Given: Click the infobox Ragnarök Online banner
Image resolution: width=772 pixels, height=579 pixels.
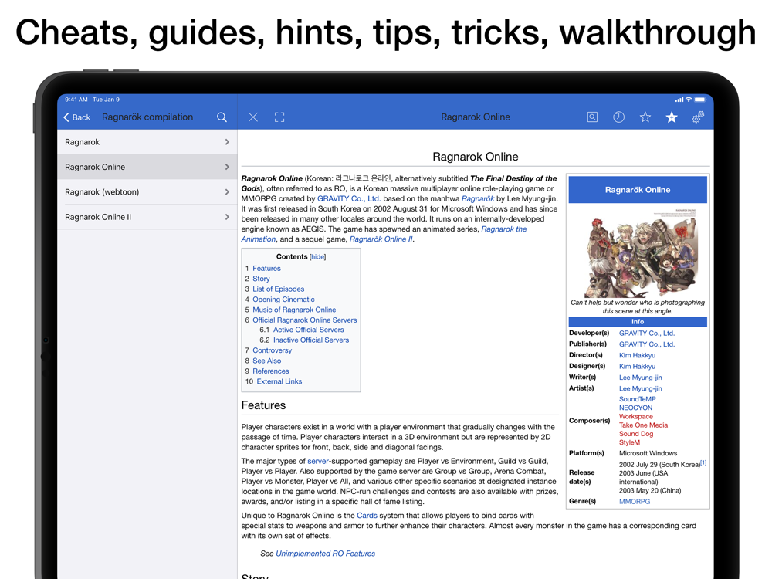Looking at the screenshot, I should click(x=638, y=190).
